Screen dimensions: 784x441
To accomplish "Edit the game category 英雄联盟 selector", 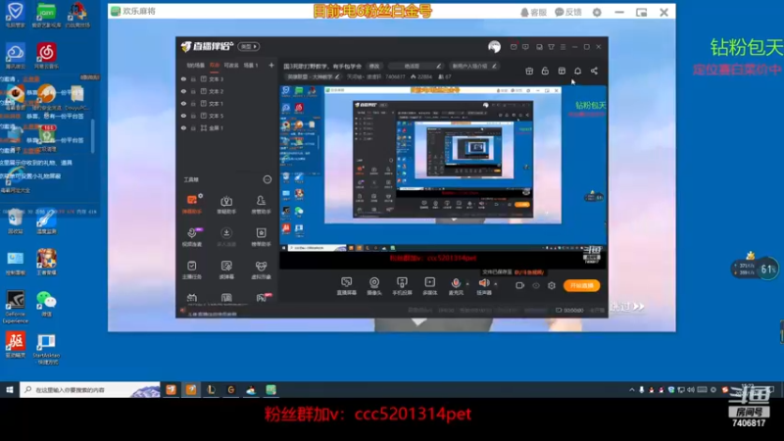I will (x=313, y=76).
